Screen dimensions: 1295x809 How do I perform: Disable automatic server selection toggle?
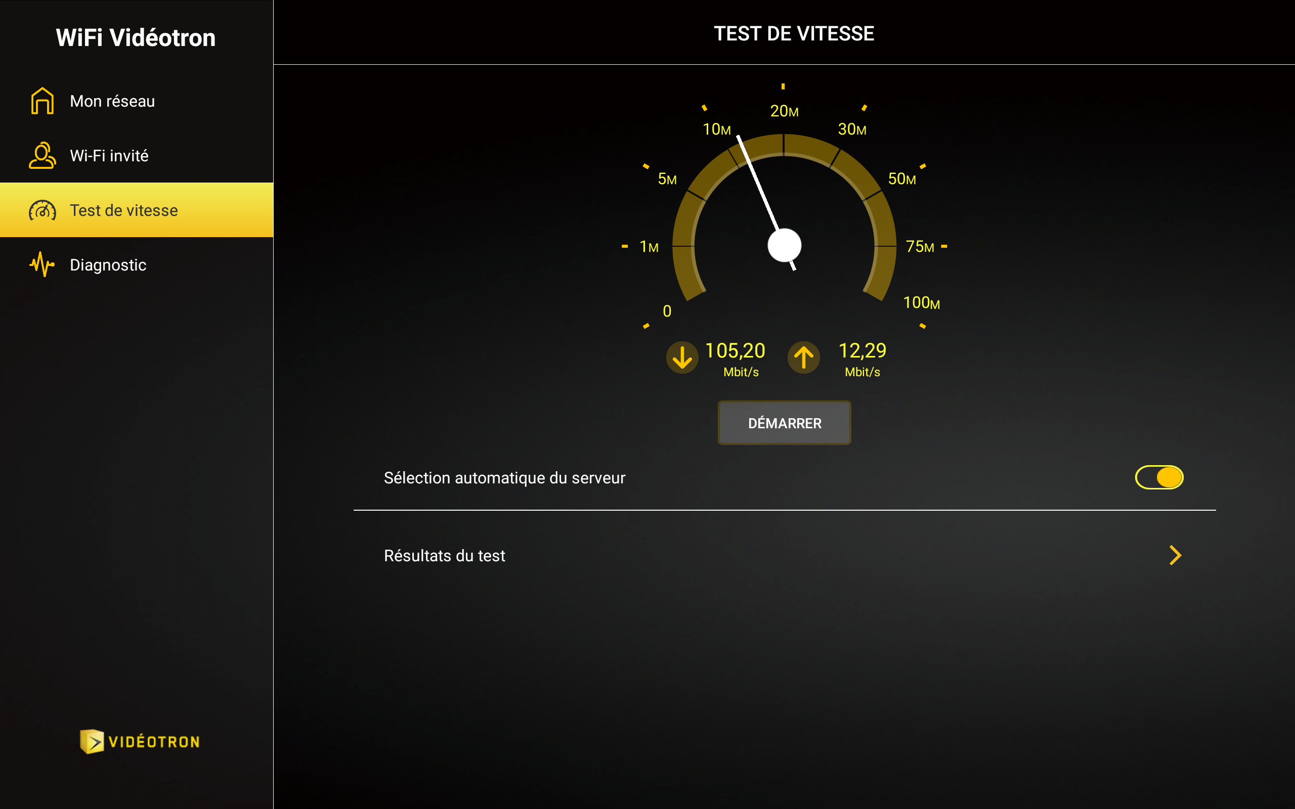tap(1159, 477)
